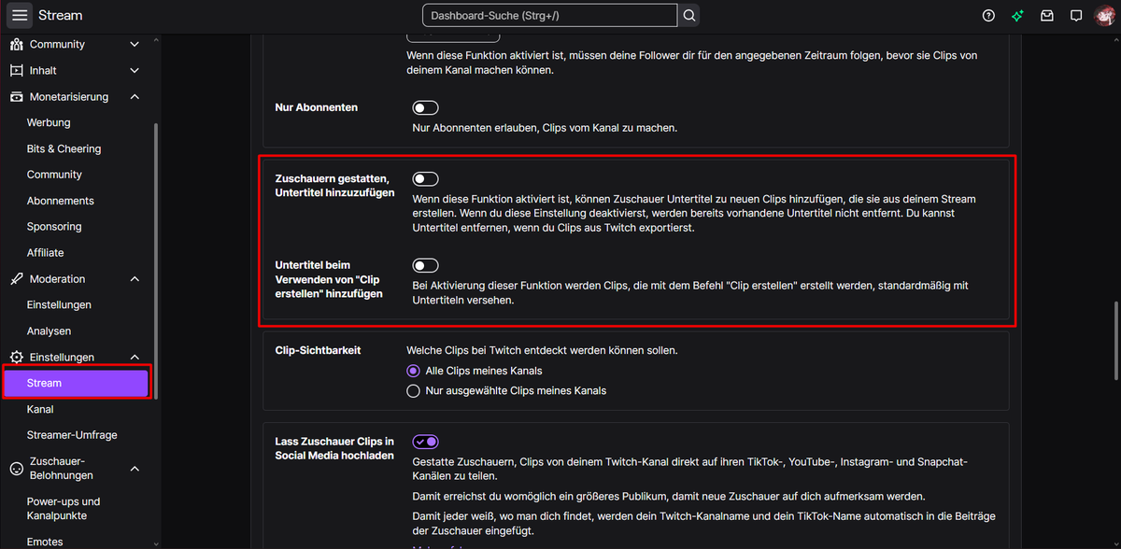Screen dimensions: 1121x549
Task: Click the Clip-Sichtbarkeit heading
Action: tap(318, 350)
